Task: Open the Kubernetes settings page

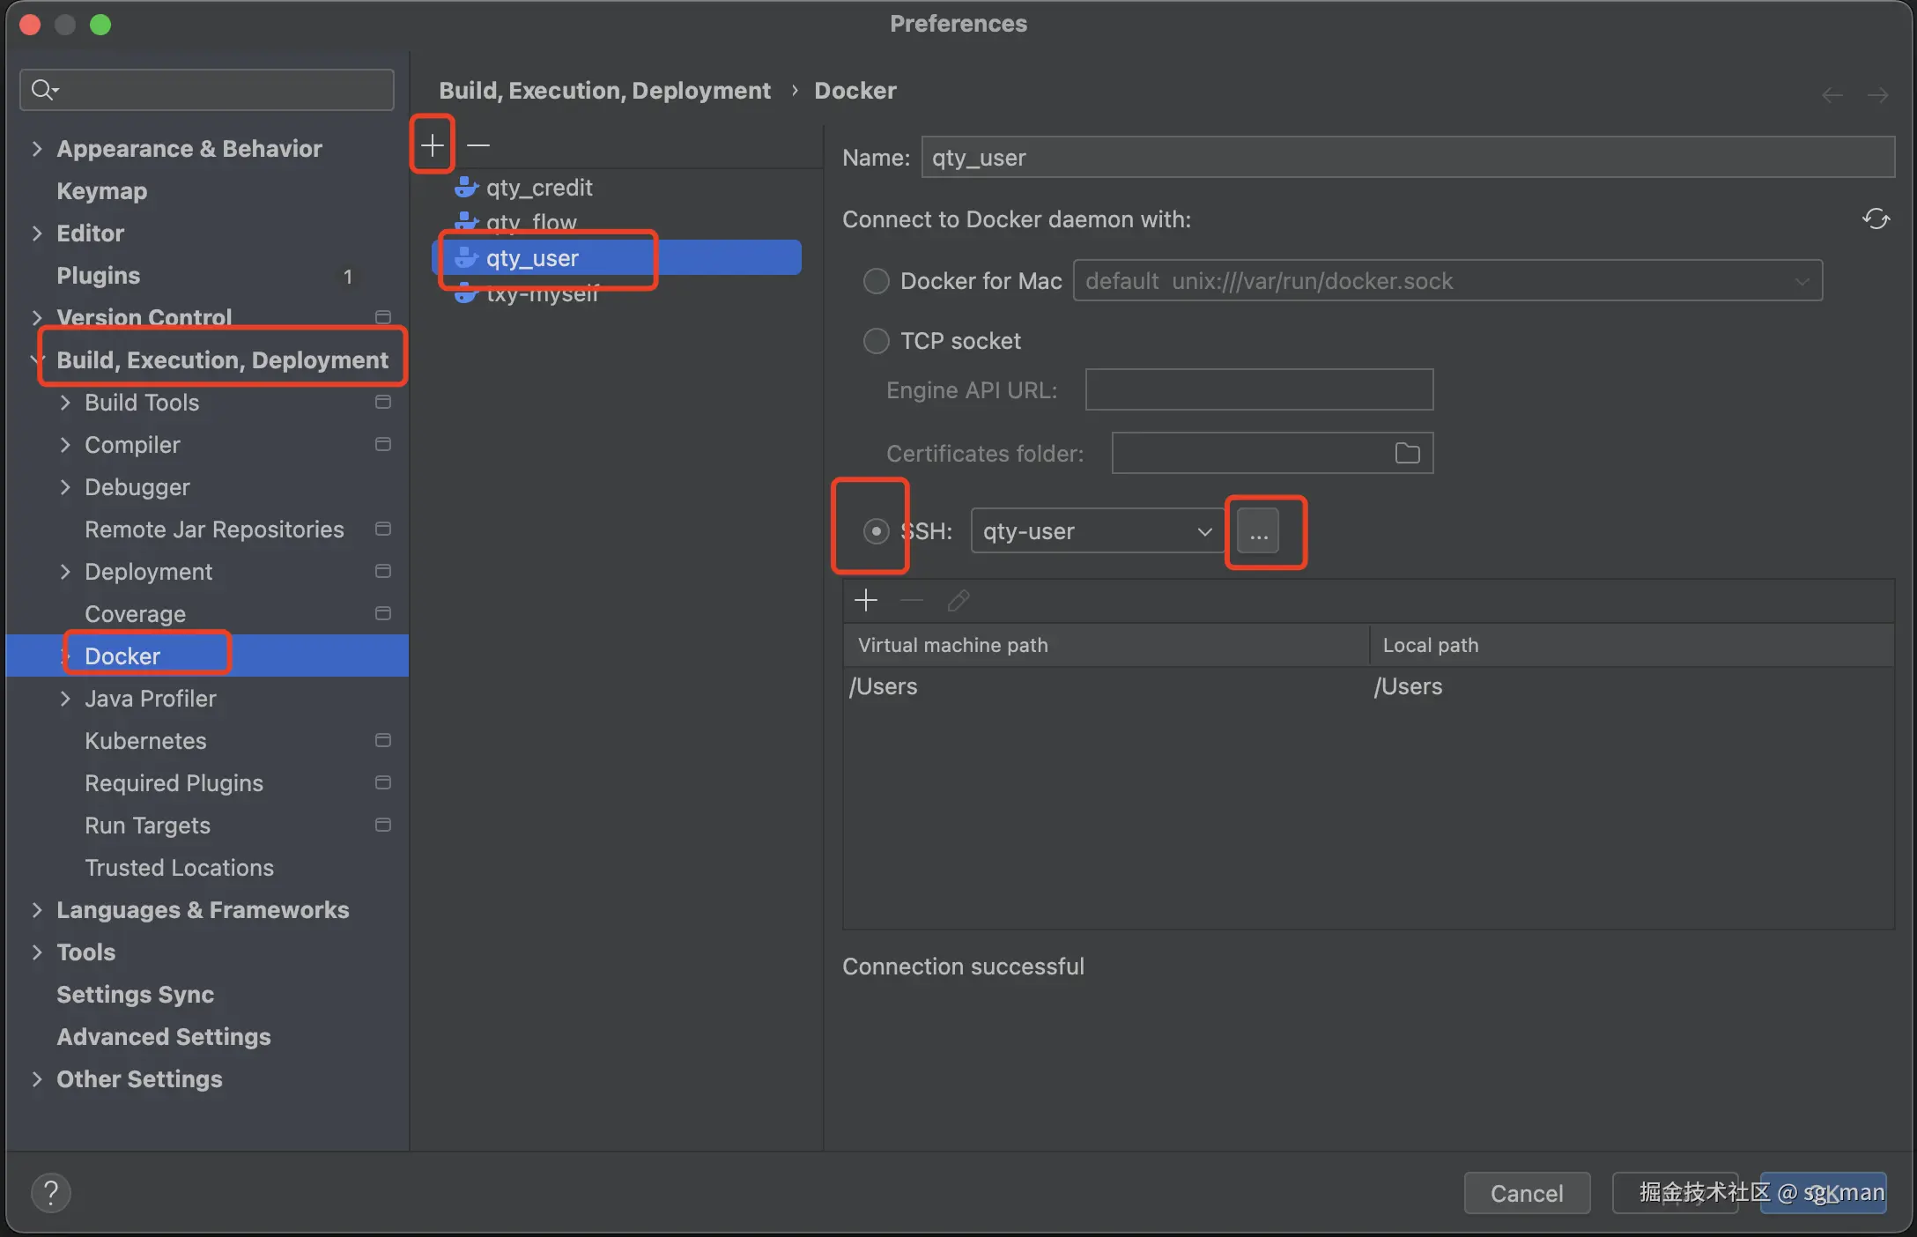Action: [145, 741]
